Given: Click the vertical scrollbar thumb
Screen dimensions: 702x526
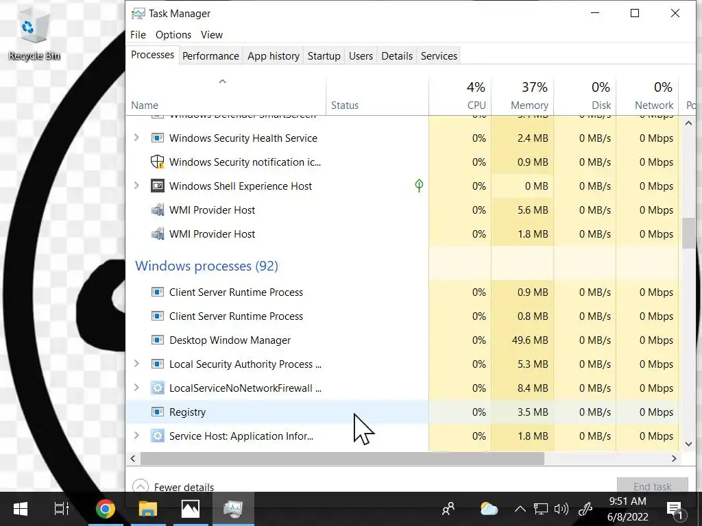Looking at the screenshot, I should (688, 233).
